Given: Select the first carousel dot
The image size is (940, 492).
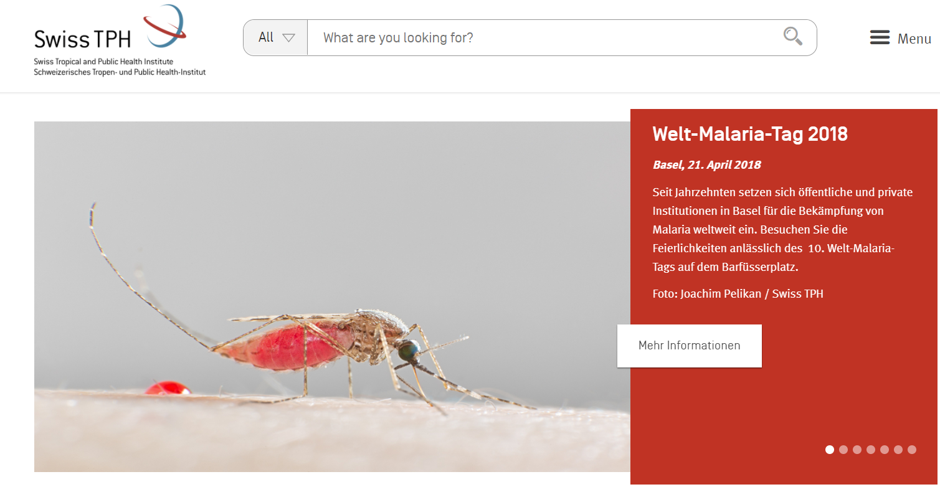Looking at the screenshot, I should 830,450.
